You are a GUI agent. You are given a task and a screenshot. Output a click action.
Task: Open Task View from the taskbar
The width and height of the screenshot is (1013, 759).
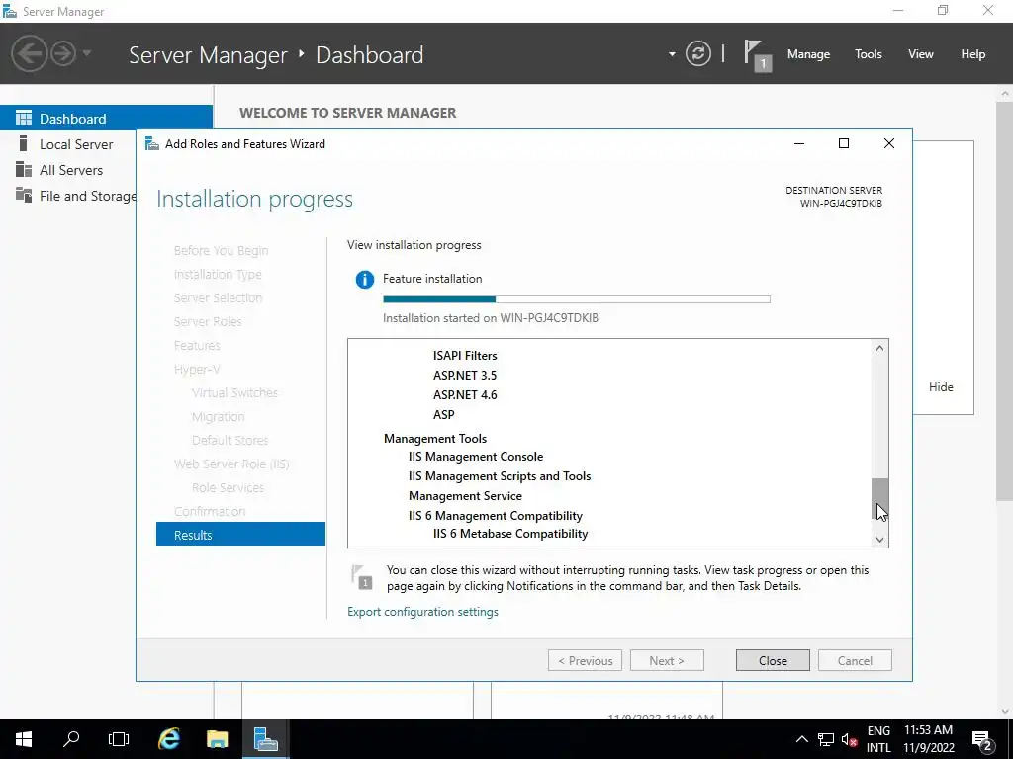119,739
